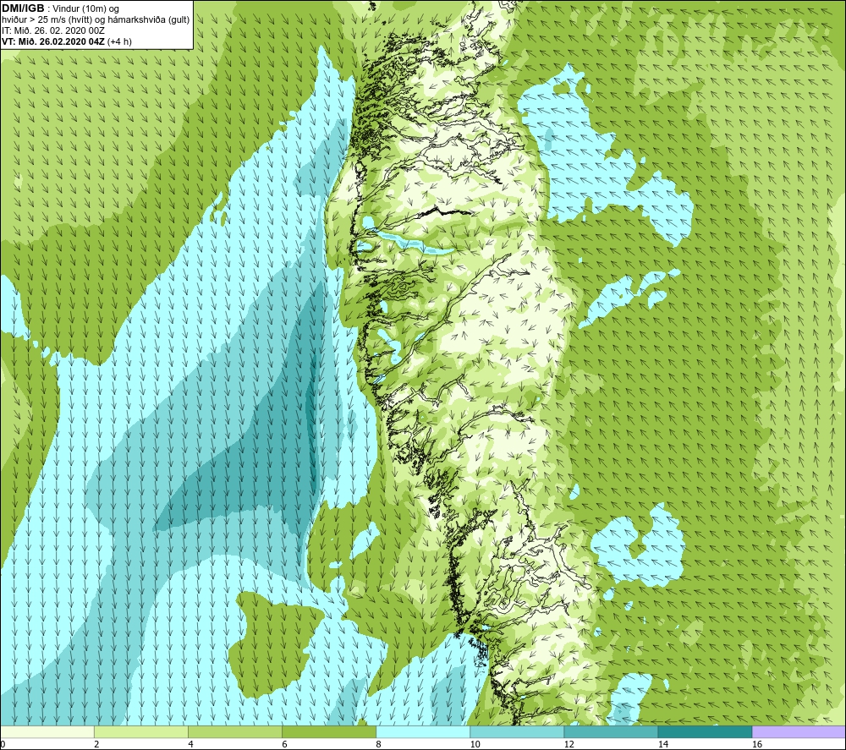Click the pale yellow 0–2 legend swatch
The height and width of the screenshot is (750, 846).
(x=47, y=731)
